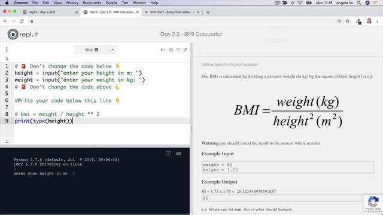
Task: Open a new Chrome tab with plus
Action: coord(208,12)
